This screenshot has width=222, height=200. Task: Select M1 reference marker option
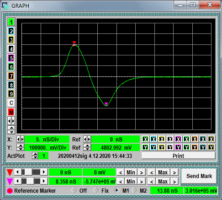[117, 190]
